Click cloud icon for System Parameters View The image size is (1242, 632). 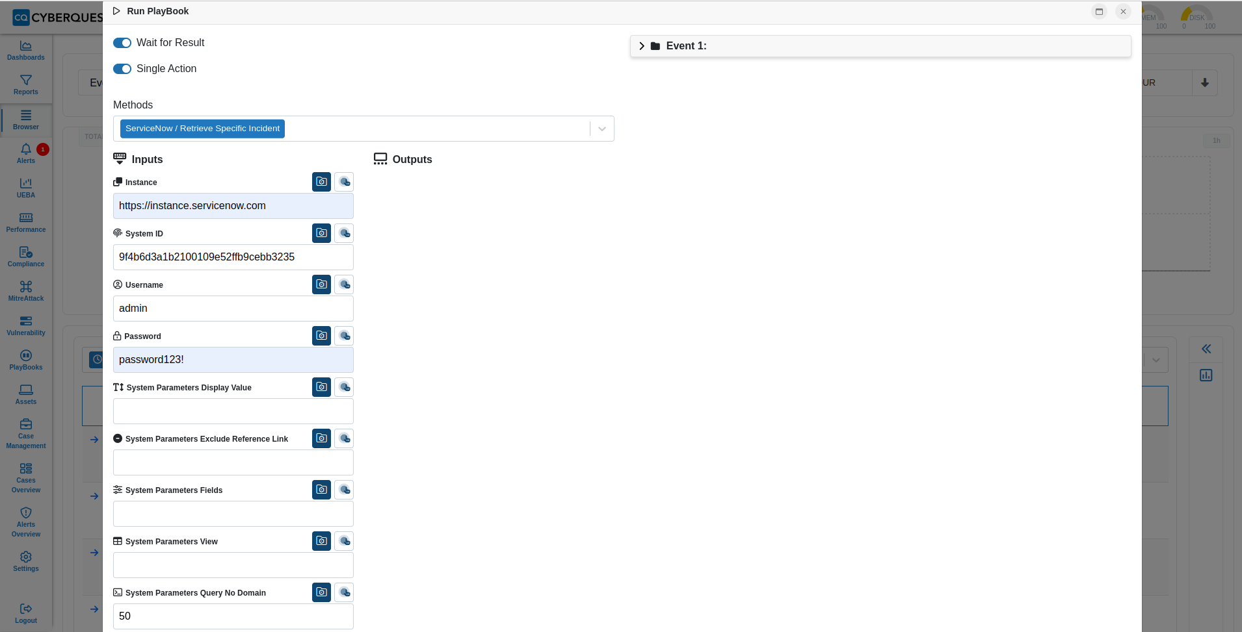[344, 541]
